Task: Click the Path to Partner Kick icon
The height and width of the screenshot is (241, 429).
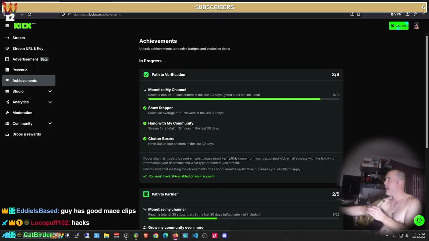Action: tap(146, 194)
